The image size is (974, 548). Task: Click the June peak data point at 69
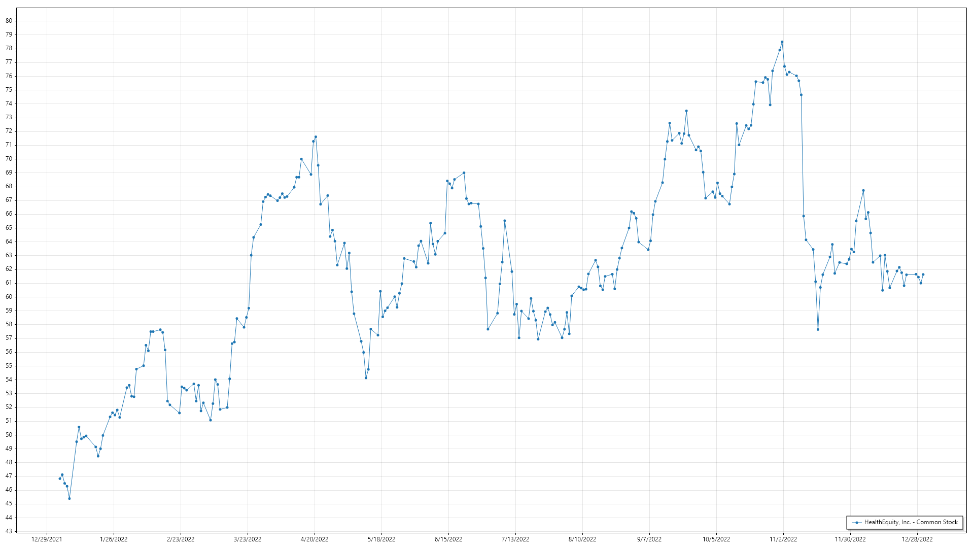[x=464, y=173]
